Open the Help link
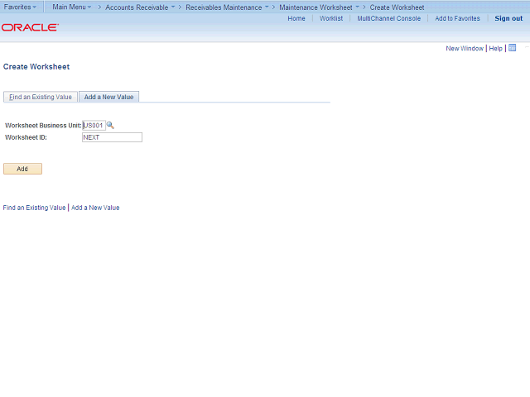Screen dimensions: 530x397 495,48
